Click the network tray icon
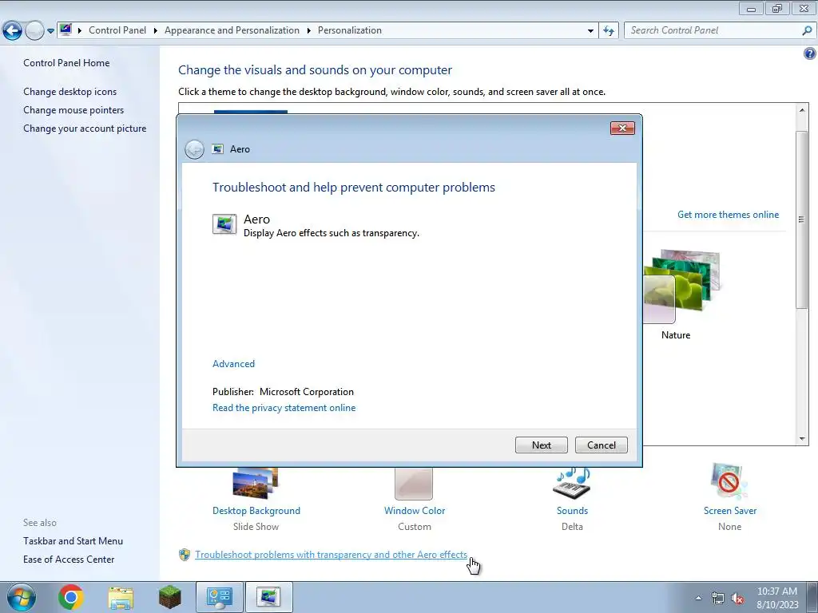 718,598
